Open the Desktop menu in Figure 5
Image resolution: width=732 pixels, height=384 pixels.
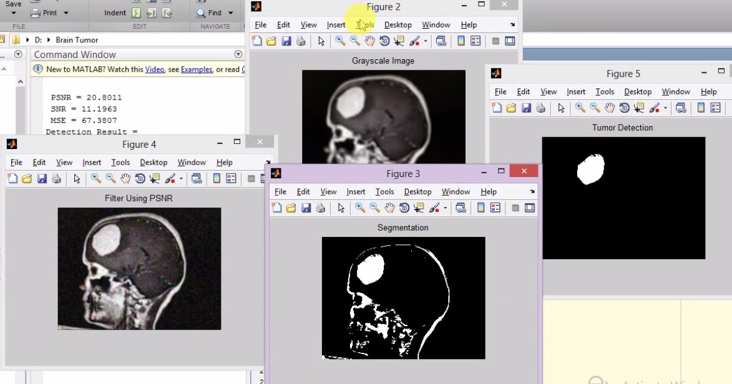[x=638, y=91]
